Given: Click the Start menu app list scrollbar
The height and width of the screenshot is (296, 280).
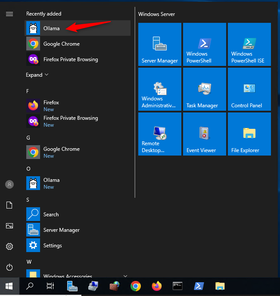Looking at the screenshot, I should tap(135, 103).
